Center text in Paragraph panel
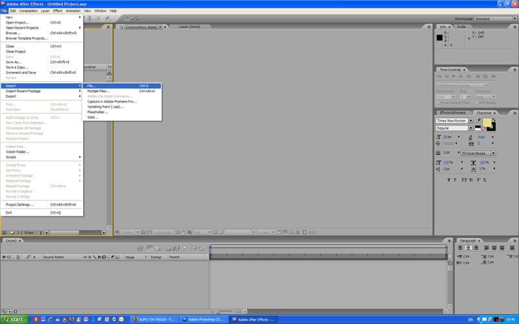The width and height of the screenshot is (519, 324). [468, 248]
